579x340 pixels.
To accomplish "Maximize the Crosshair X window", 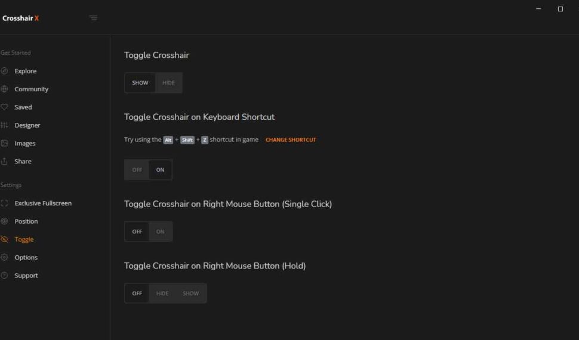I will pos(560,9).
